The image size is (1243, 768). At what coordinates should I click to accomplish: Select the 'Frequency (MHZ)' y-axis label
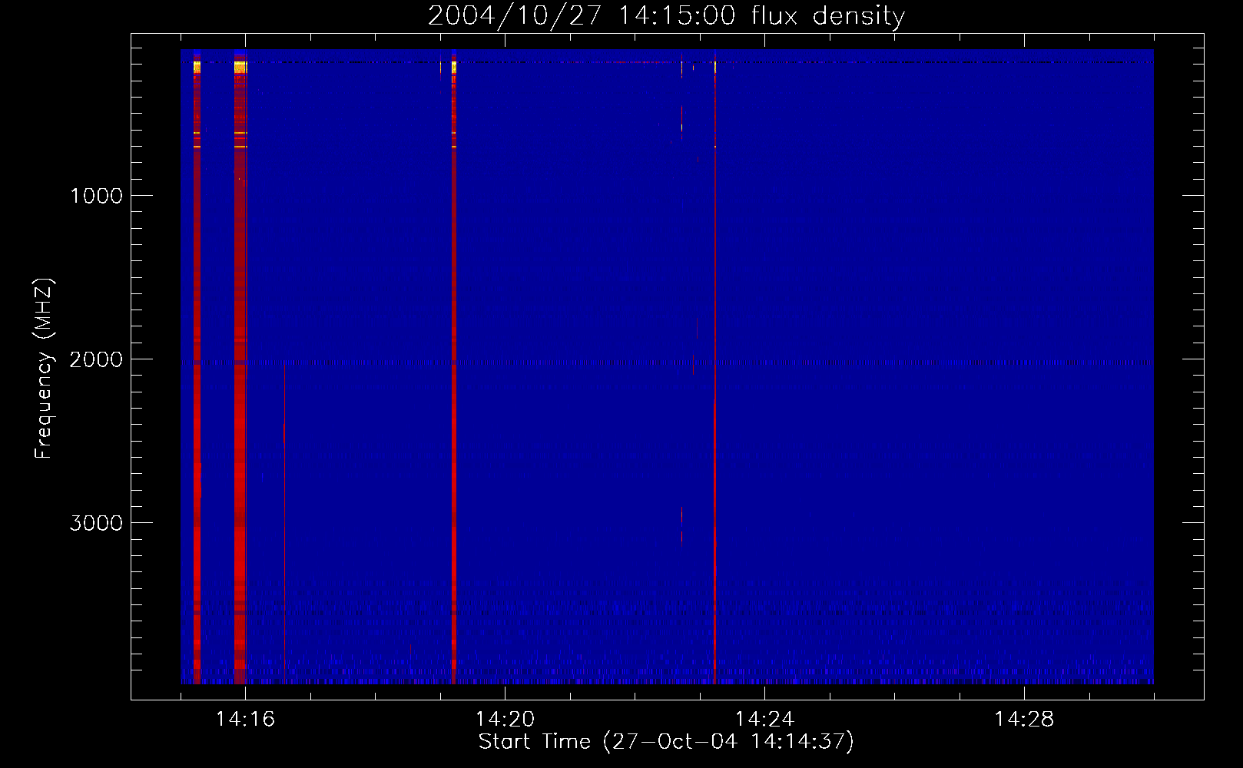click(44, 369)
